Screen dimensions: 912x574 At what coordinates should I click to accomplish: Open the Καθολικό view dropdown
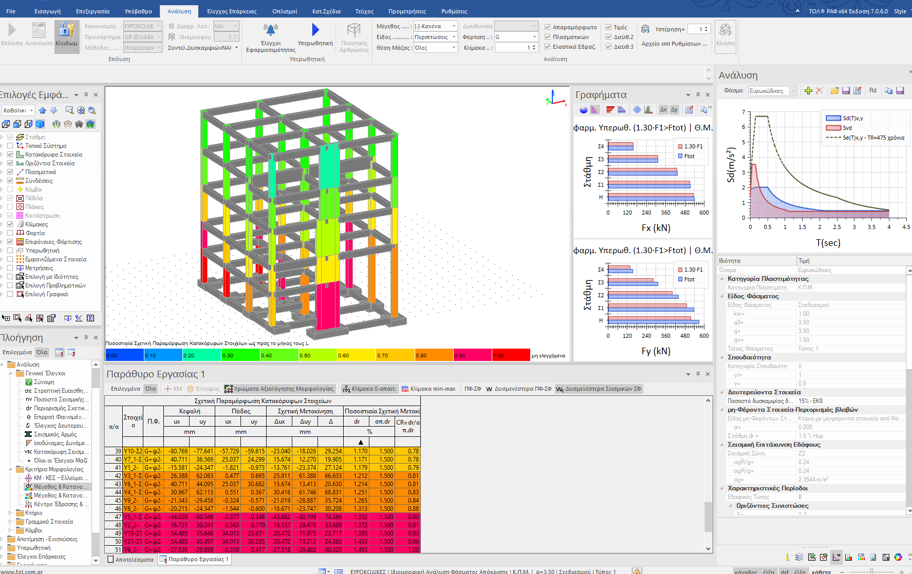18,110
